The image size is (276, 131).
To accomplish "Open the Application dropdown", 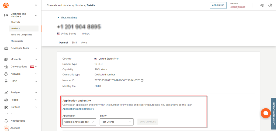I will pyautogui.click(x=79, y=122).
